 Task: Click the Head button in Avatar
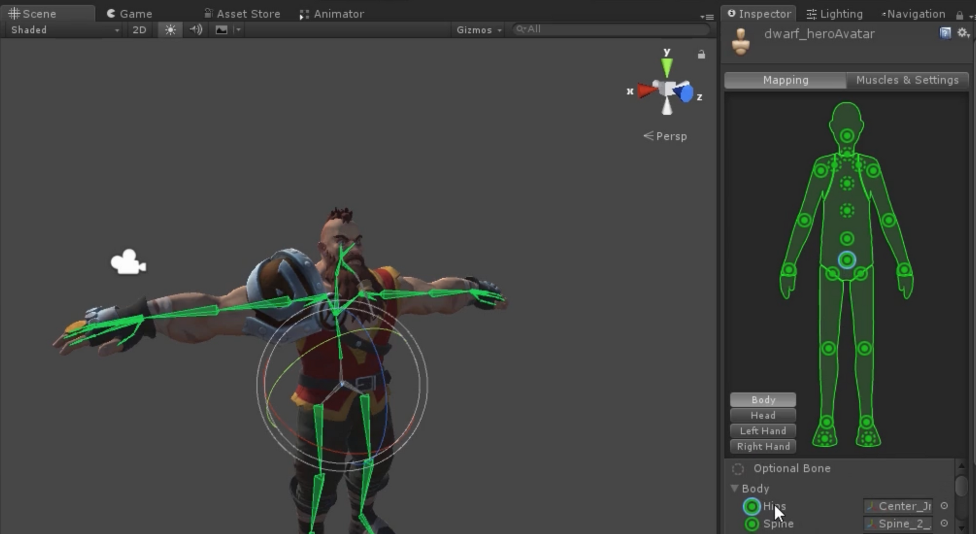click(x=762, y=415)
